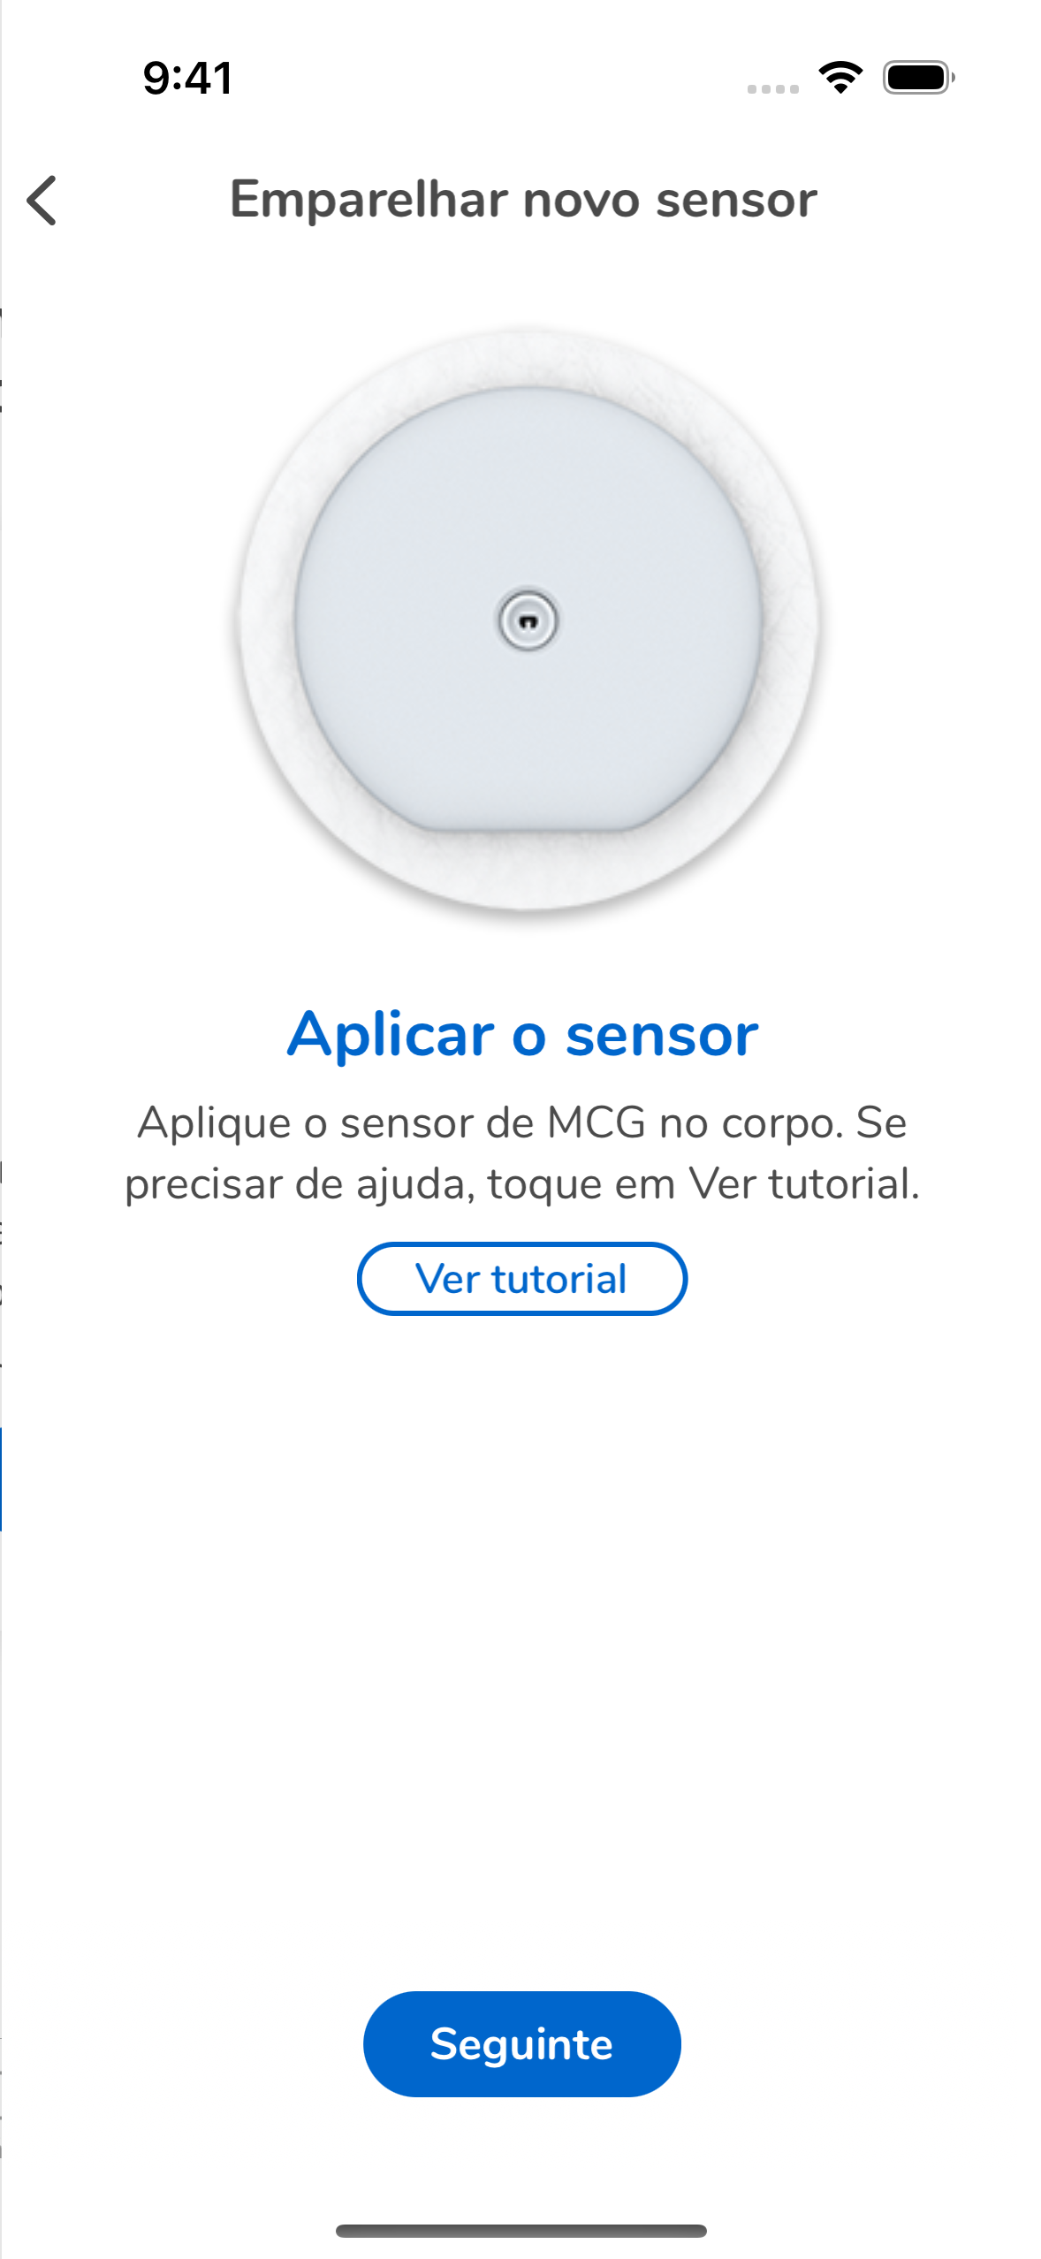The height and width of the screenshot is (2259, 1041).
Task: Tap the Seguinte button
Action: point(521,2043)
